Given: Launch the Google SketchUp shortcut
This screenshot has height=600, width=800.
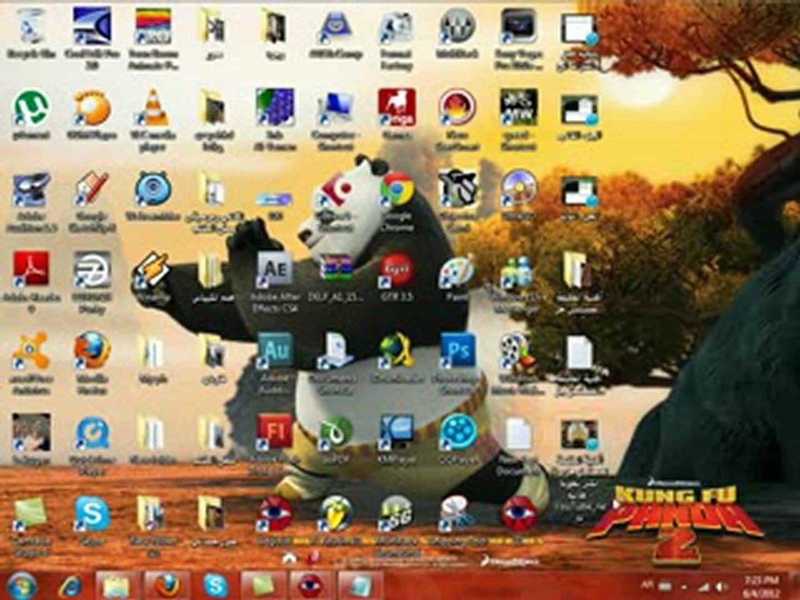Looking at the screenshot, I should point(92,203).
